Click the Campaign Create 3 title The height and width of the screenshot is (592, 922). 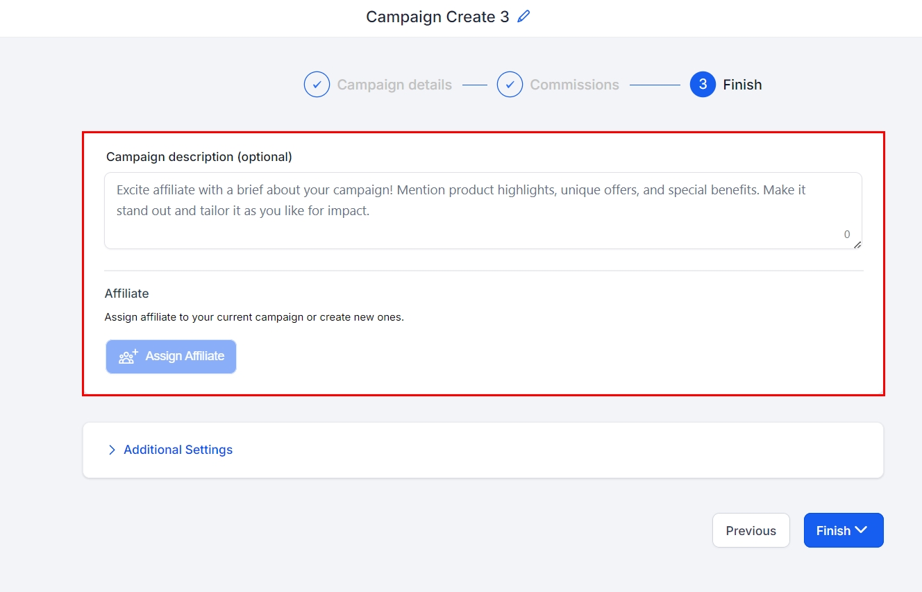[437, 17]
